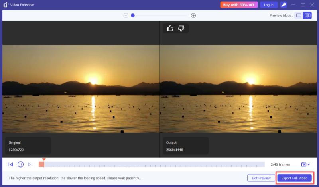The width and height of the screenshot is (319, 187).
Task: Click the middle of the frame timeline
Action: click(x=152, y=164)
